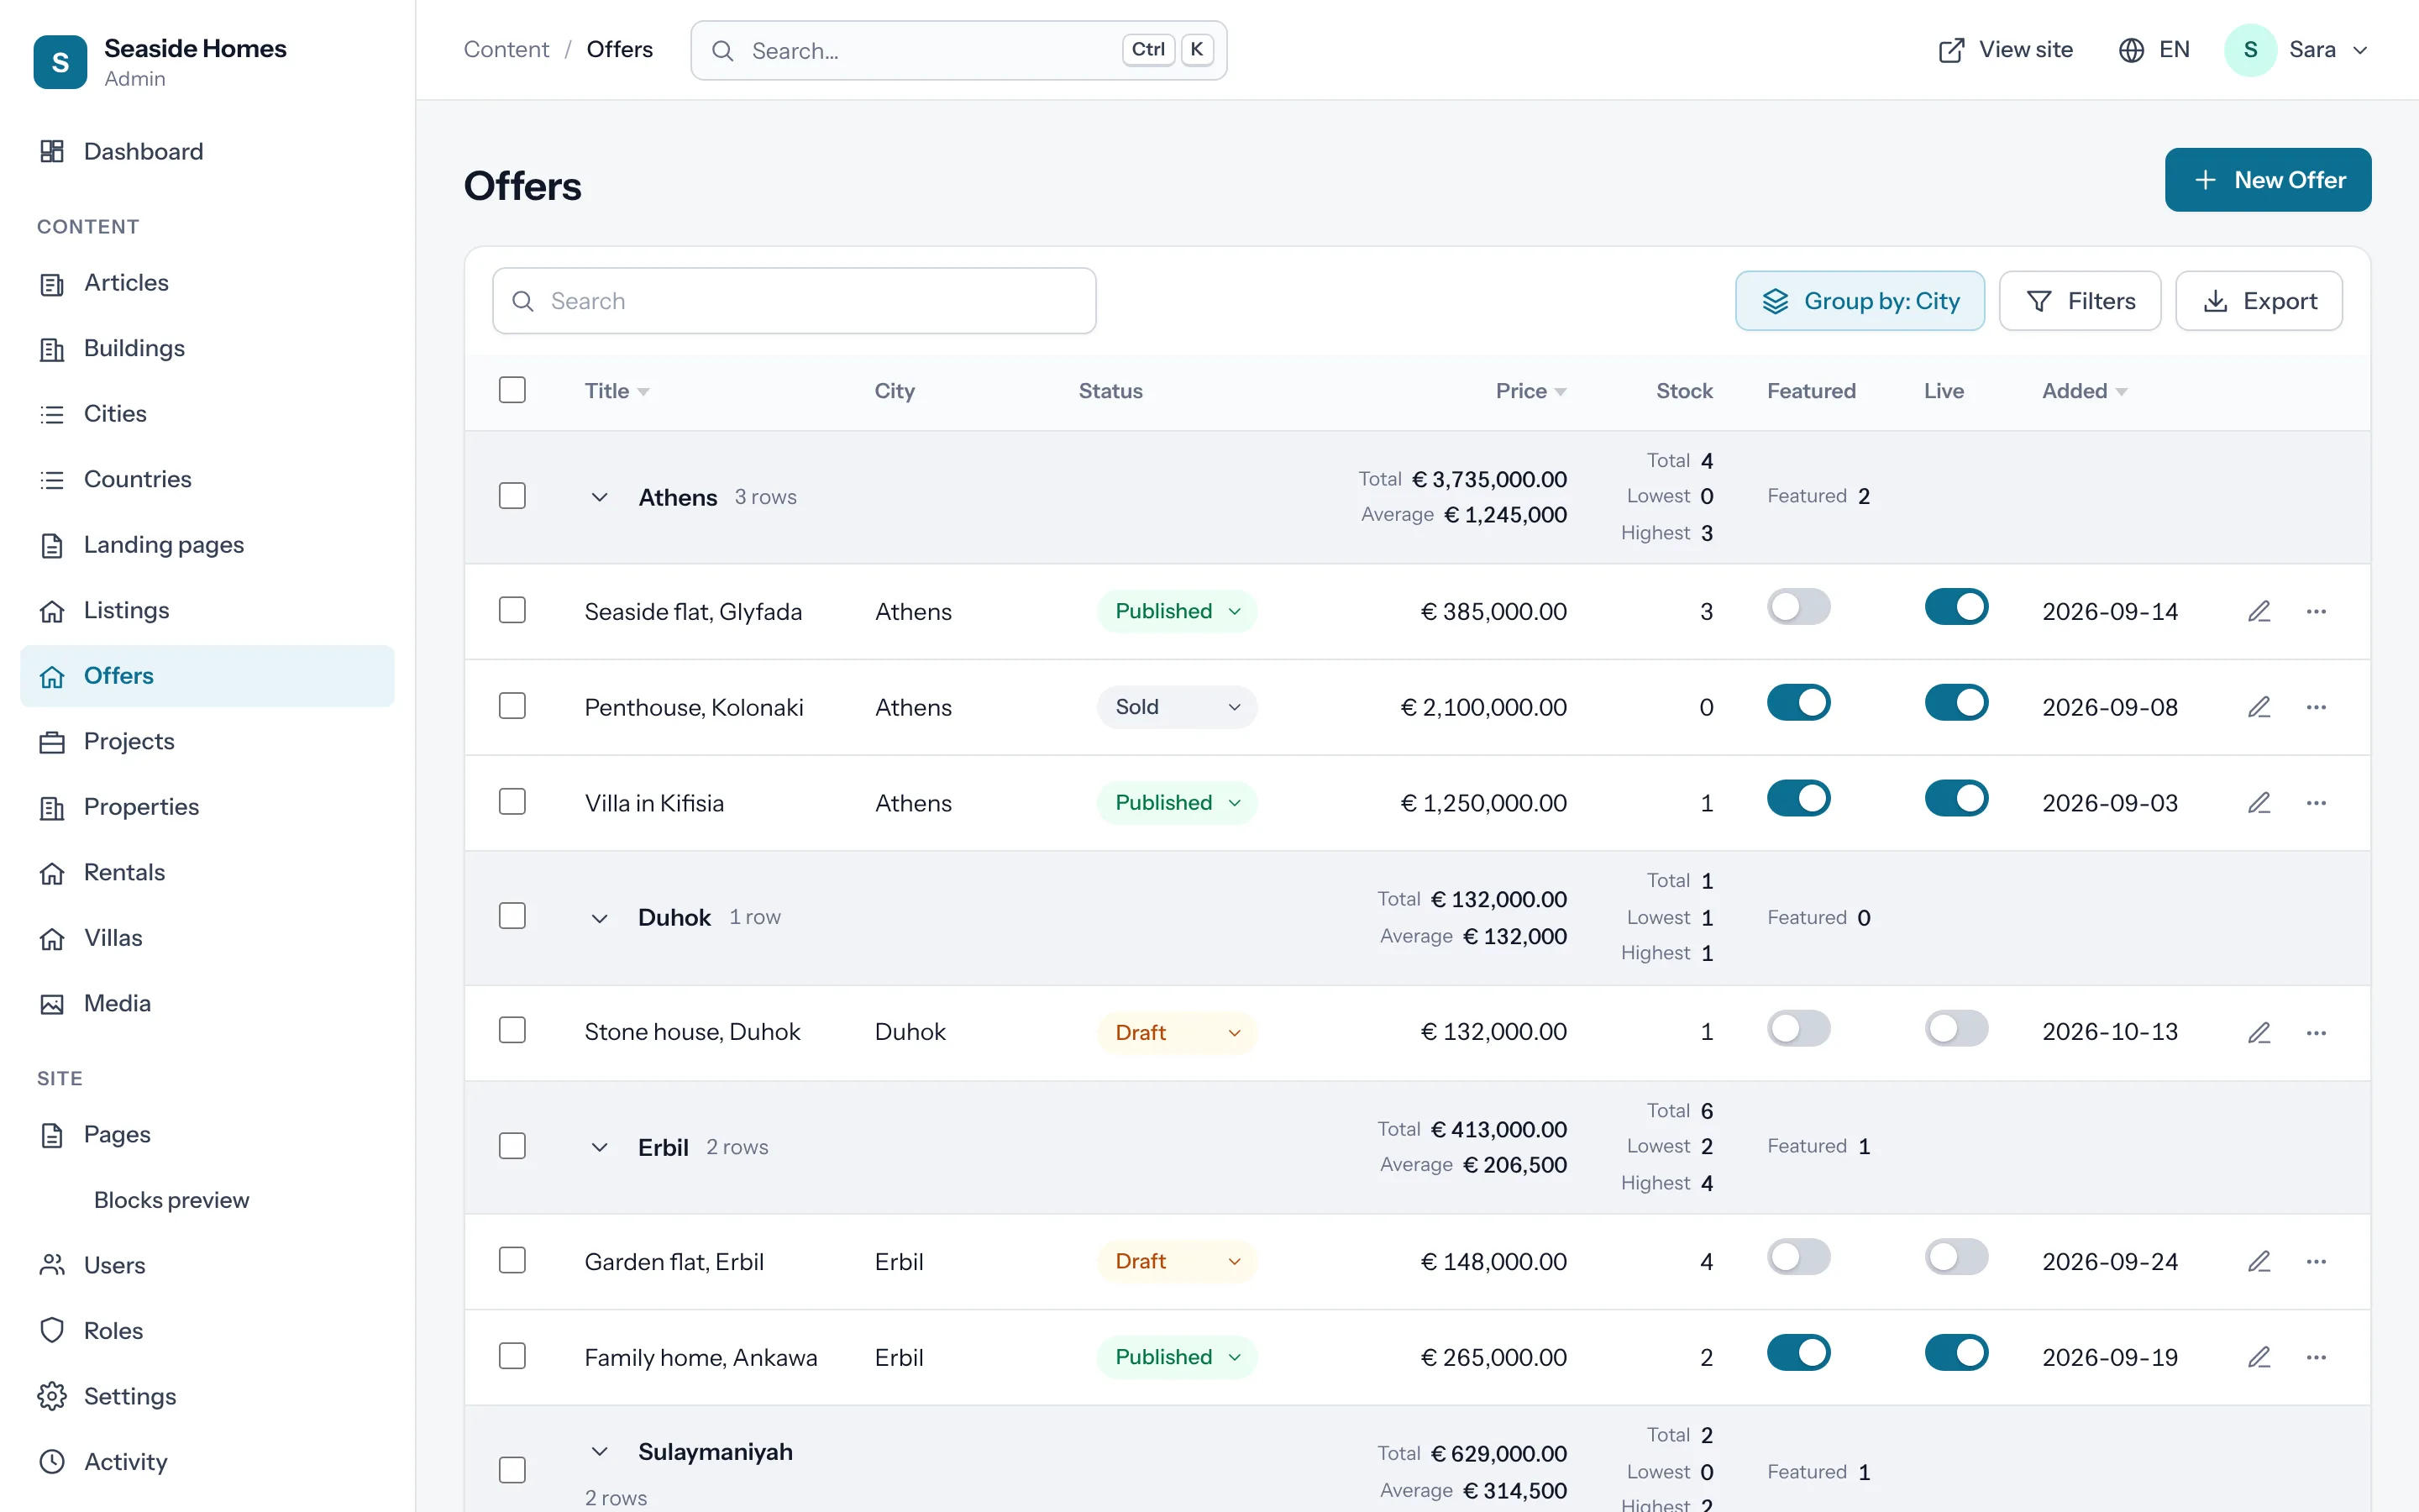Click the Activity clock icon
Image resolution: width=2419 pixels, height=1512 pixels.
click(52, 1462)
